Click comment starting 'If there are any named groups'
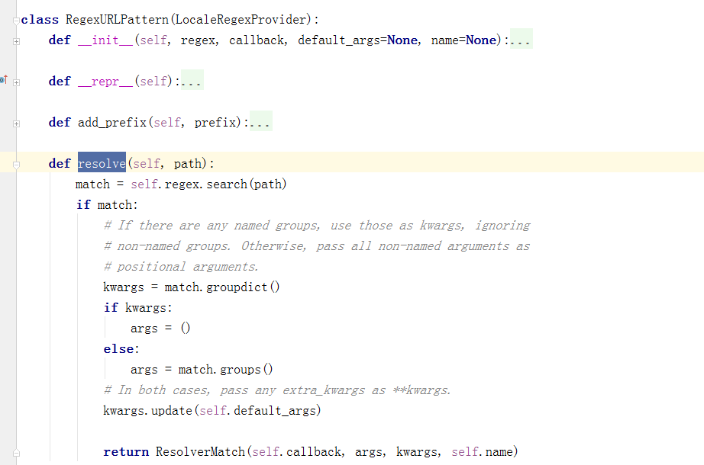 tap(317, 226)
